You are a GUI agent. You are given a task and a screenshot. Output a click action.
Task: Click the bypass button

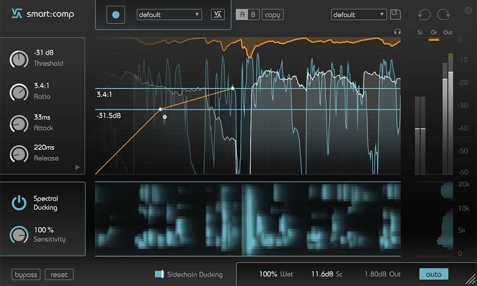click(26, 274)
